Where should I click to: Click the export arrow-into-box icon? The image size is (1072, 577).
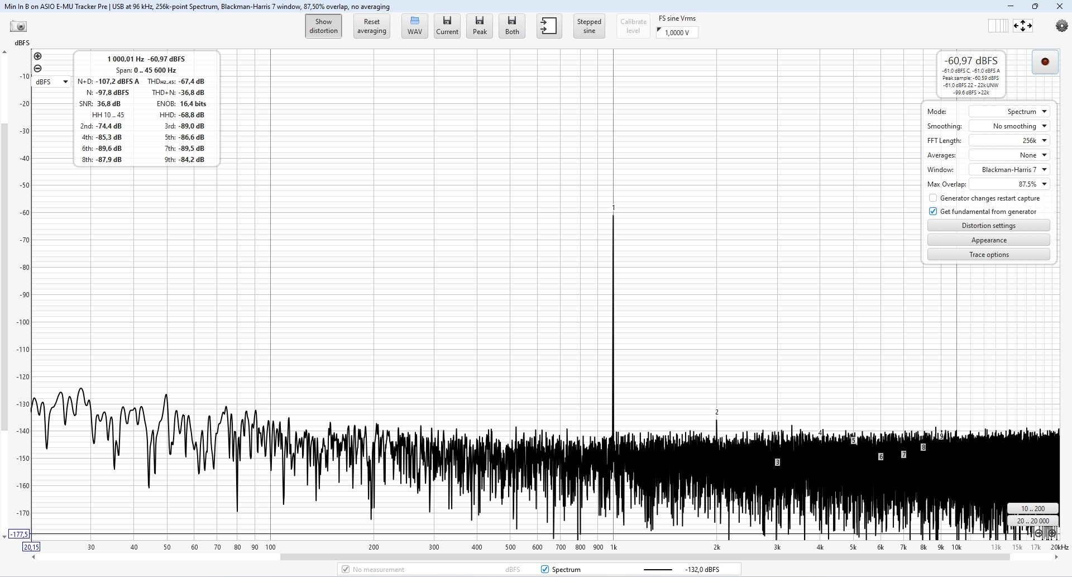pyautogui.click(x=549, y=26)
